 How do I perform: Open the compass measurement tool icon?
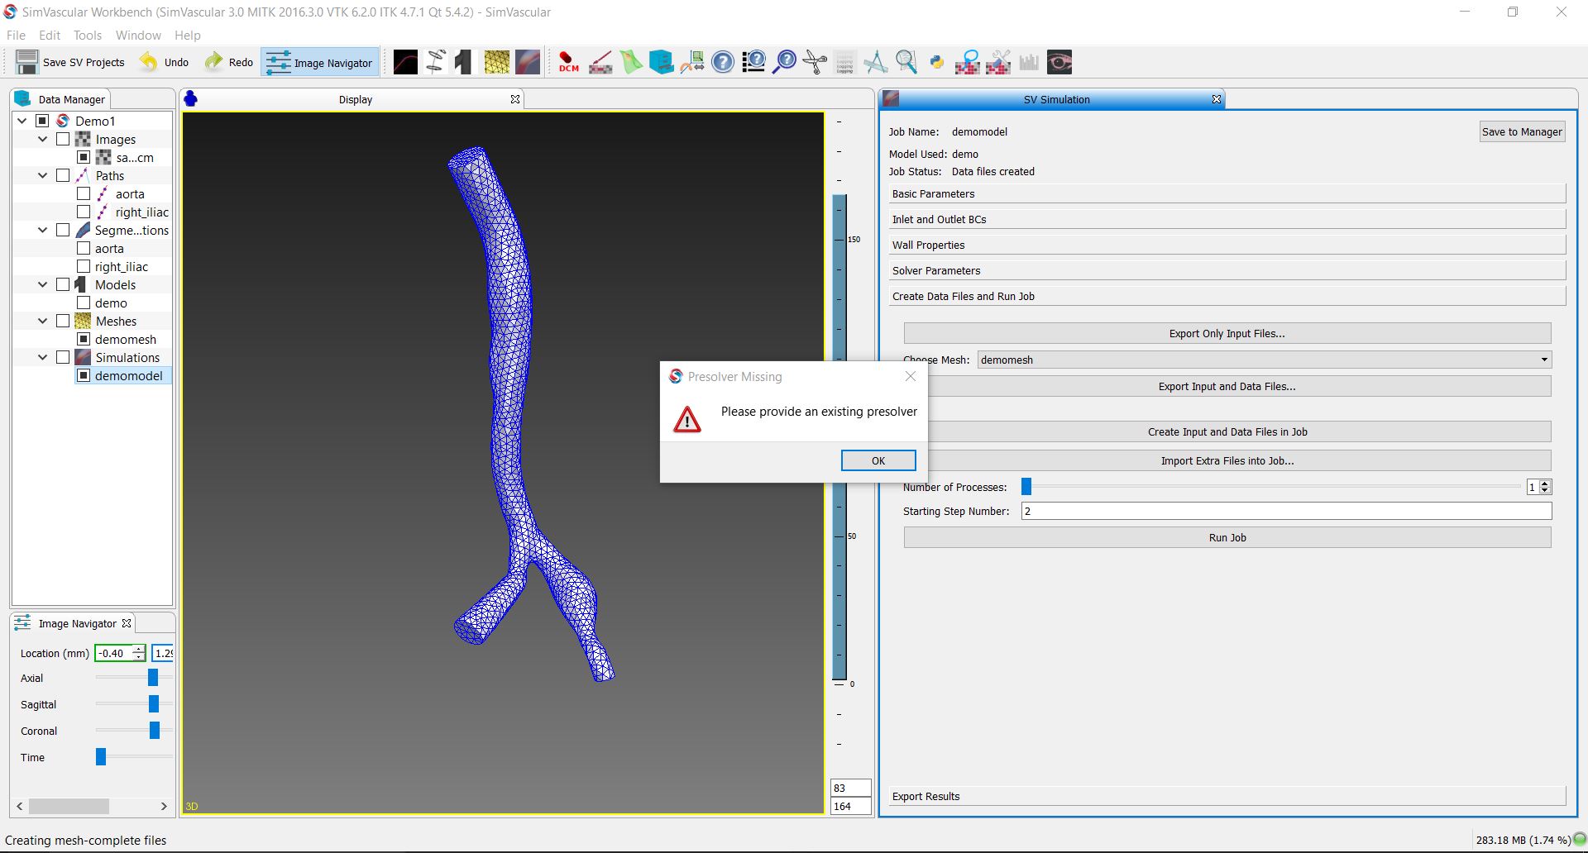(875, 62)
